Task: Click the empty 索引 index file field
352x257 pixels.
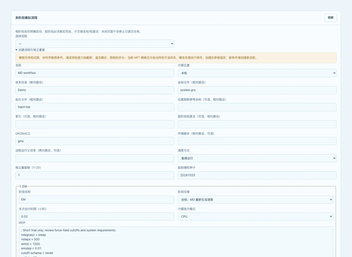Action: click(x=95, y=124)
